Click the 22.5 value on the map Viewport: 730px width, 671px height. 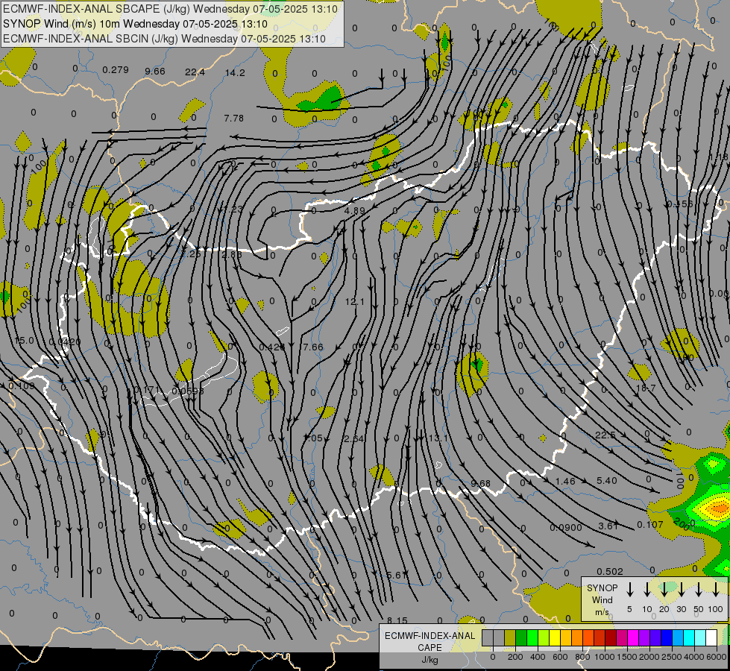[x=605, y=435]
